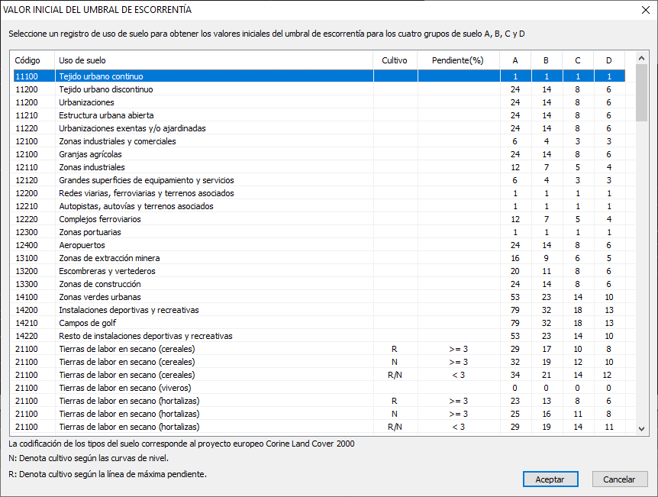The width and height of the screenshot is (658, 497).
Task: Select the code 12210 Autopistas row
Action: 319,206
